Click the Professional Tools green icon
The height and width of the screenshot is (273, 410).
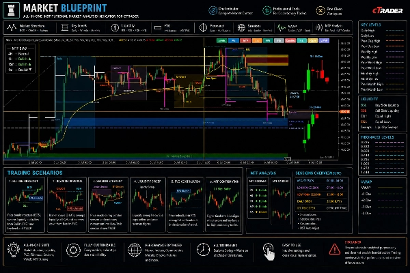pyautogui.click(x=266, y=10)
